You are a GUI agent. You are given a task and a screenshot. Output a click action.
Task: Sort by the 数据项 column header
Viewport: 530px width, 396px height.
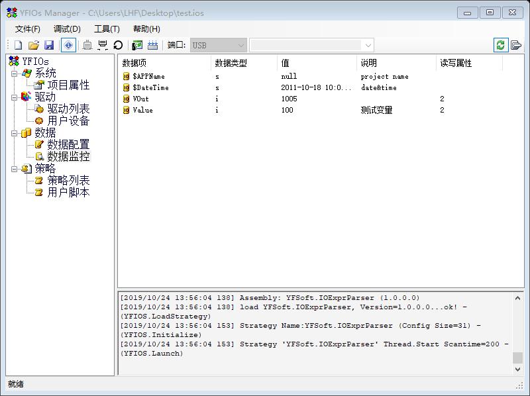[x=164, y=63]
